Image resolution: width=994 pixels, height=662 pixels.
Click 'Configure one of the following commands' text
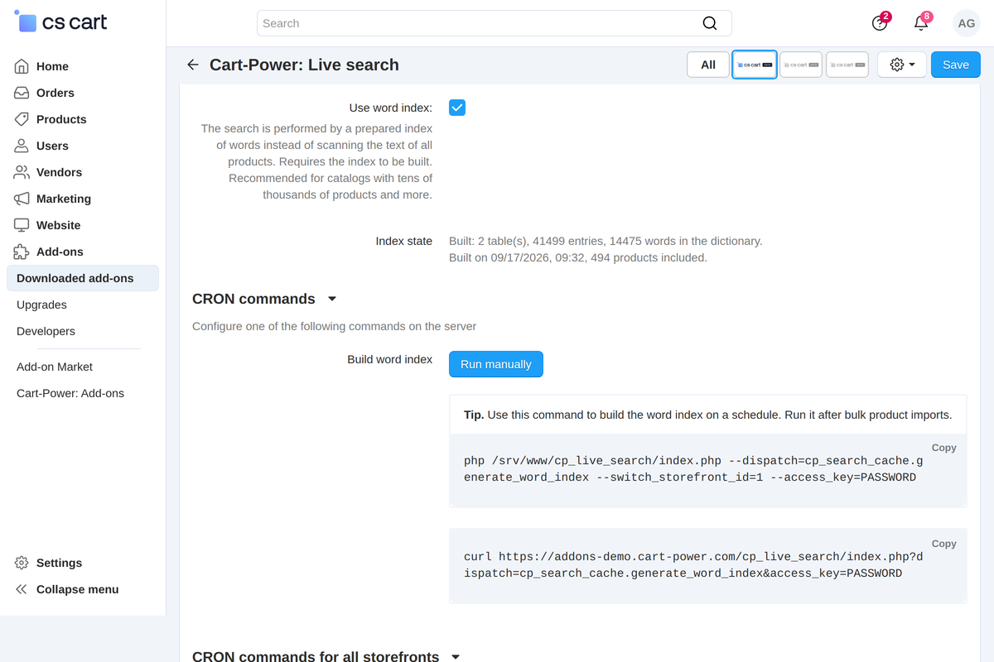[x=335, y=326]
